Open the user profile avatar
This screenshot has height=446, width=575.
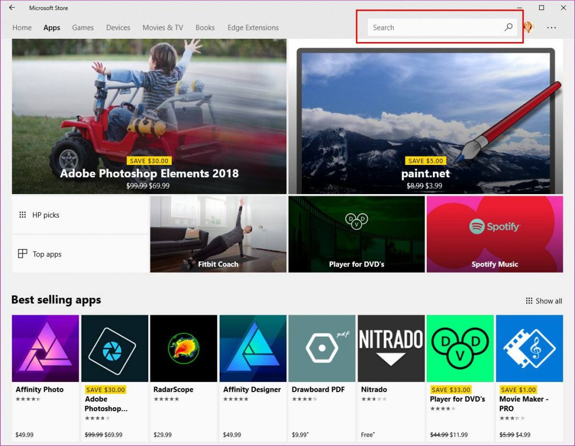[x=528, y=27]
